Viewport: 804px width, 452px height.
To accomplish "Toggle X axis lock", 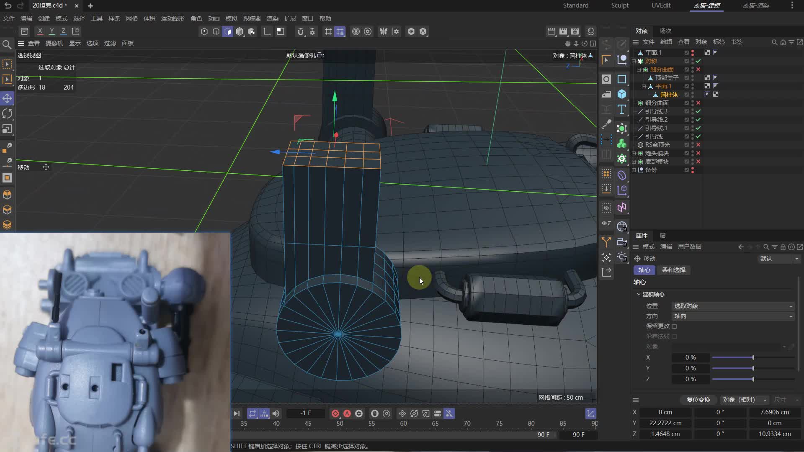I will (40, 31).
